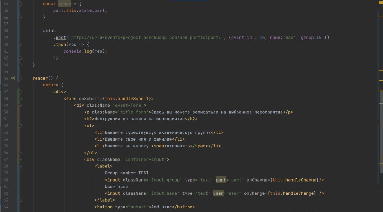Viewport: 383px width, 212px height.
Task: Click the 'input-group' className string
Action: click(165, 180)
